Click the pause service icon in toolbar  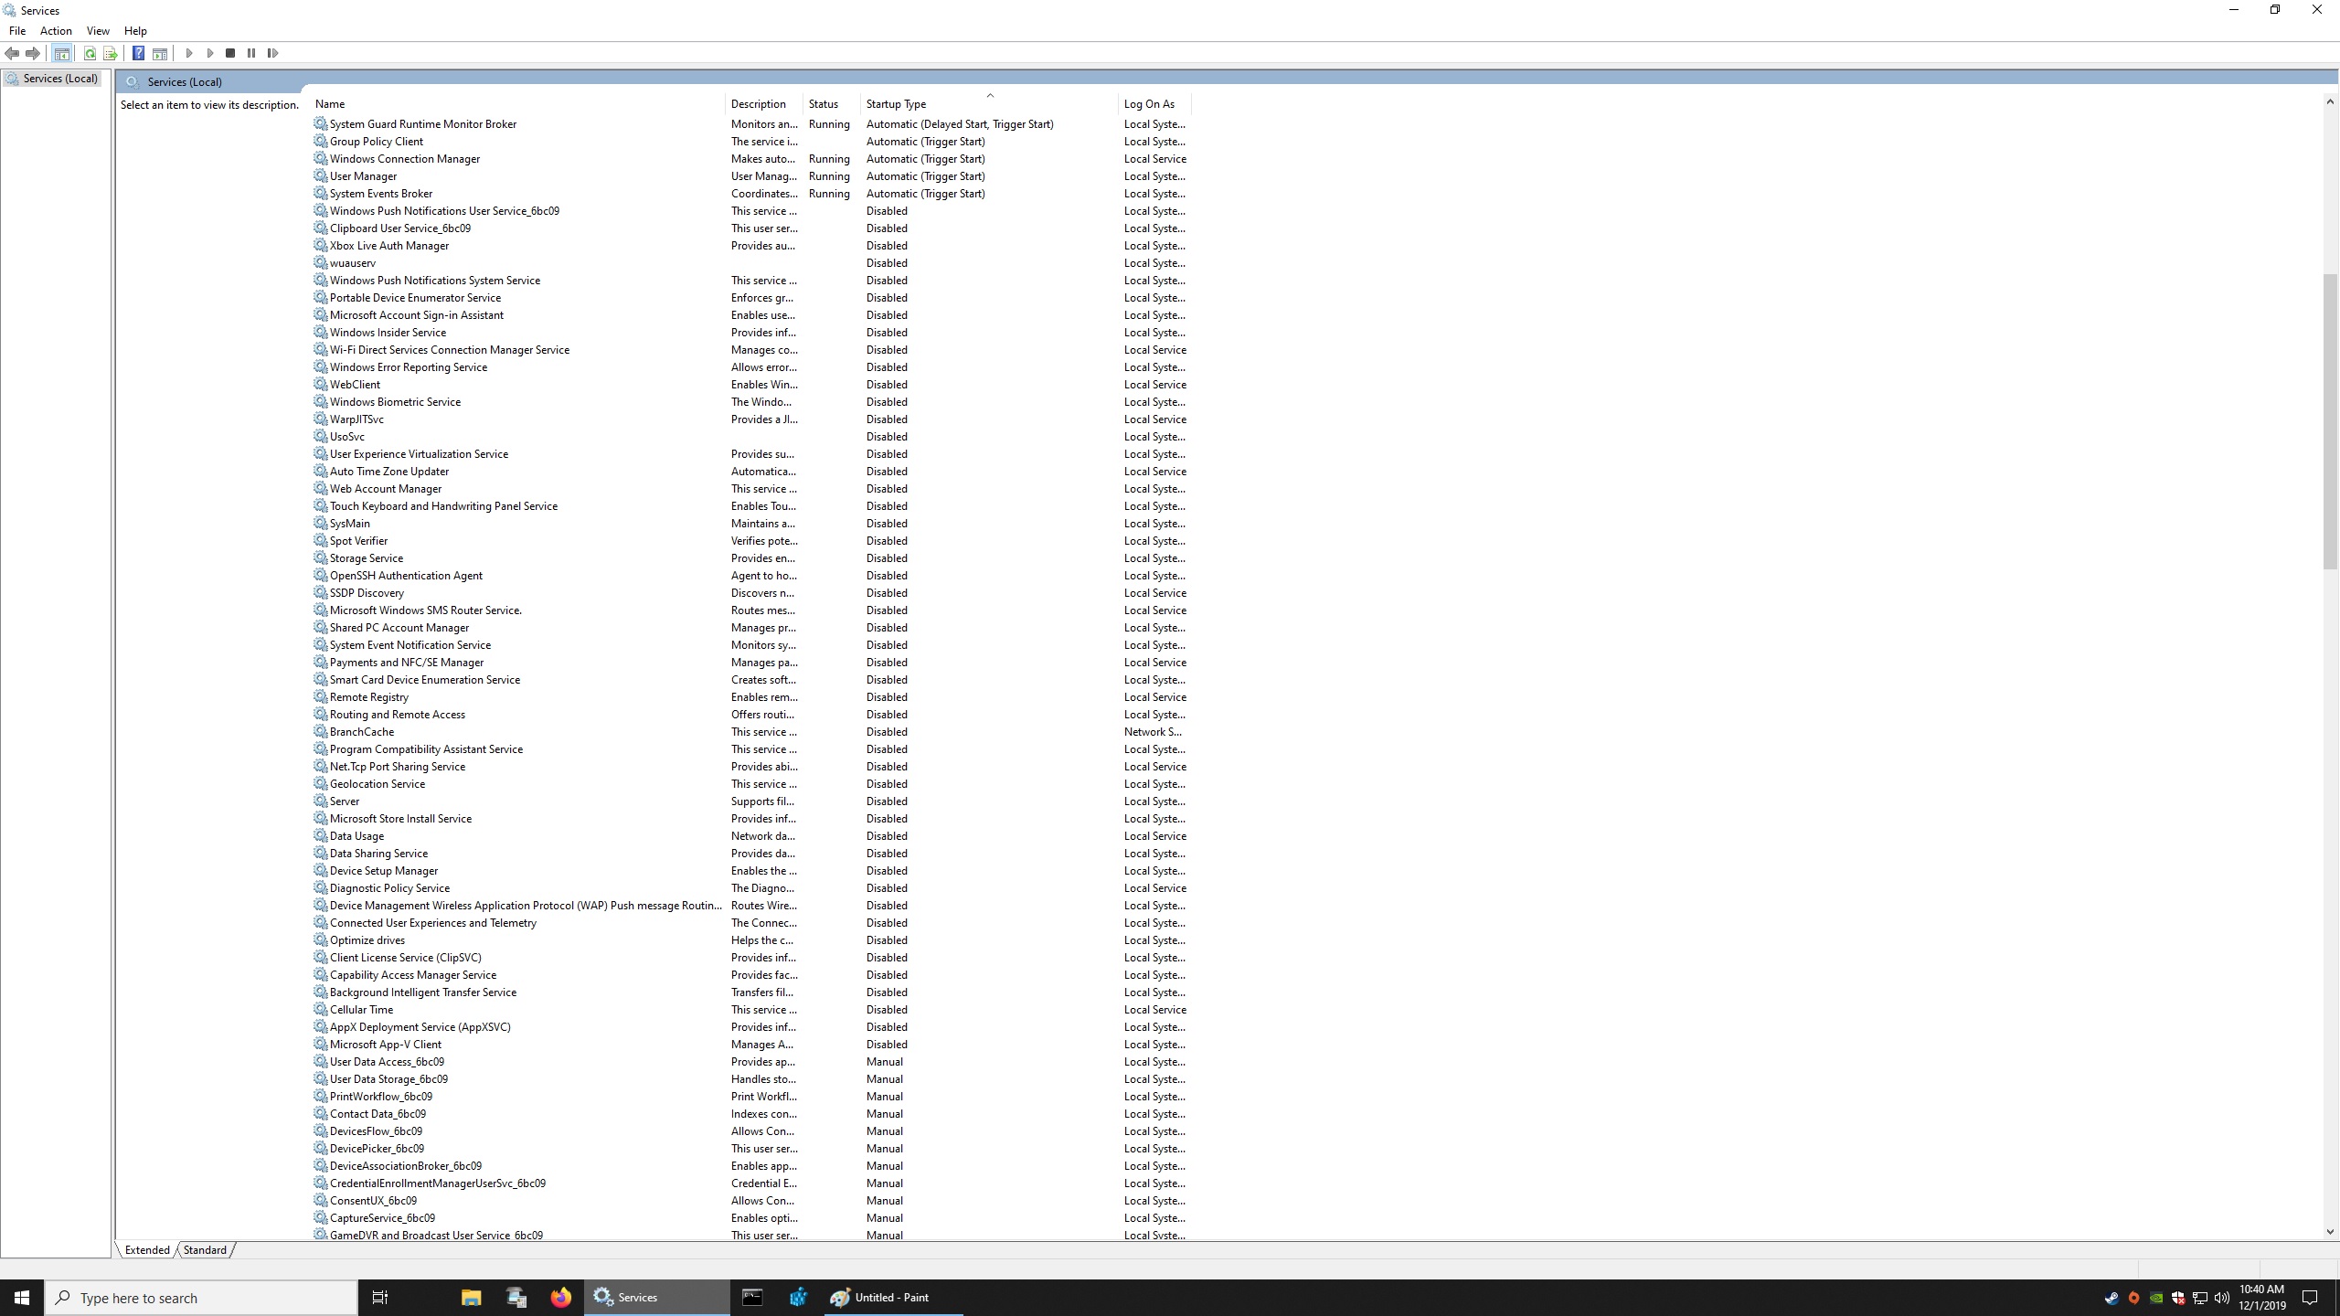pos(252,53)
